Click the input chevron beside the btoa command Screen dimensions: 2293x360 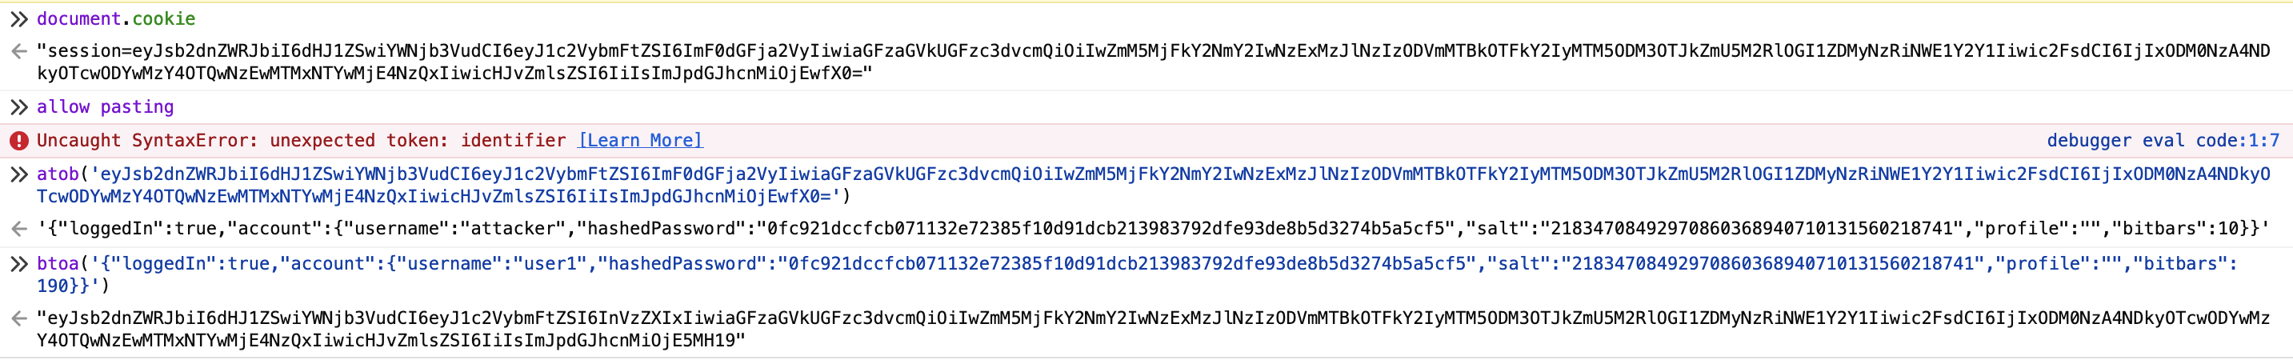(x=18, y=264)
